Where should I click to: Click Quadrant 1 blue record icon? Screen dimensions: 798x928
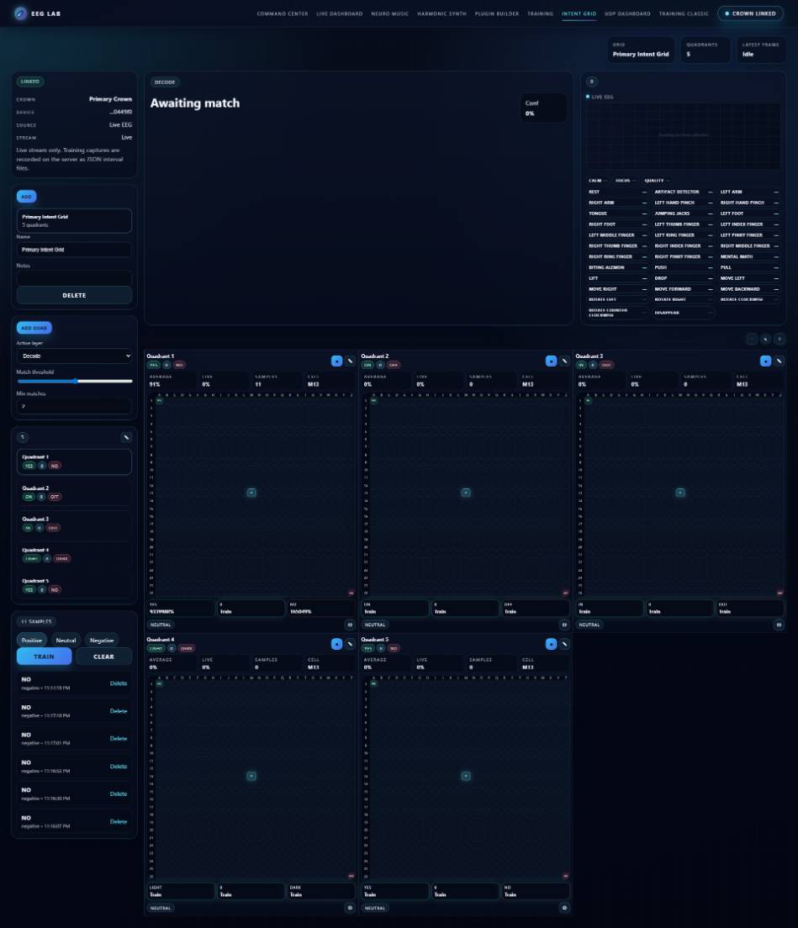coord(336,361)
